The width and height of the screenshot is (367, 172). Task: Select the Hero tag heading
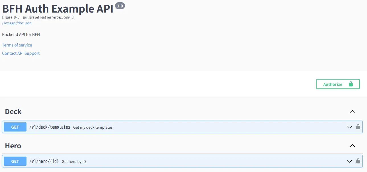(13, 146)
